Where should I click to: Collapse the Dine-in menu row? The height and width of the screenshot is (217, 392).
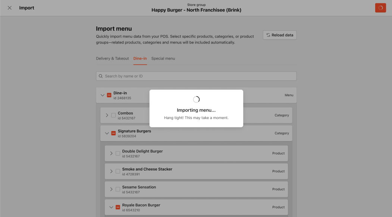102,95
